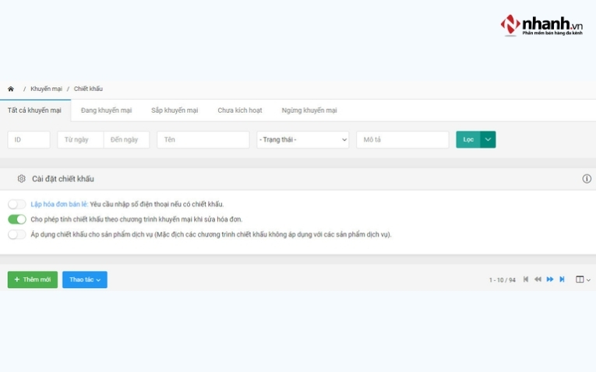Click the home icon in breadcrumb
The image size is (596, 372).
click(x=11, y=89)
